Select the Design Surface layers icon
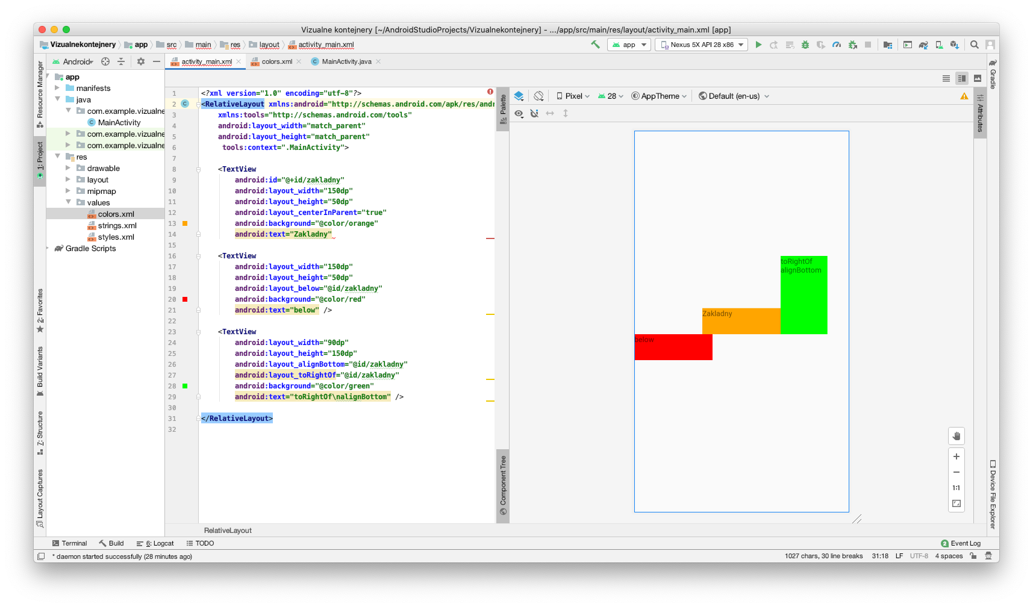 (x=519, y=96)
